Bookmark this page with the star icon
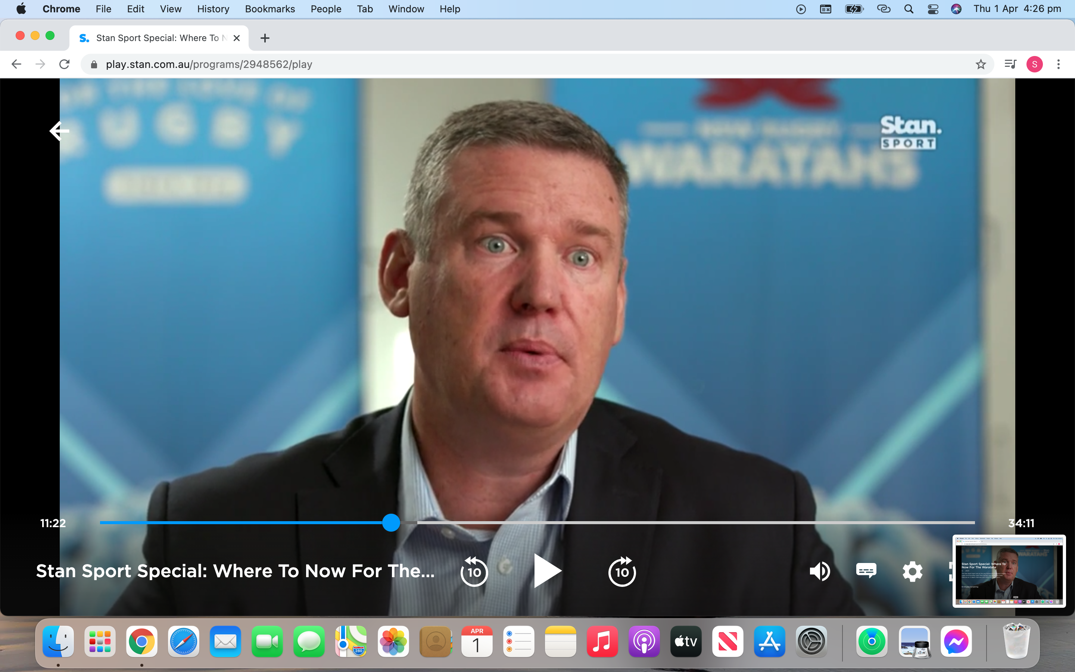Viewport: 1075px width, 672px height. pos(981,65)
